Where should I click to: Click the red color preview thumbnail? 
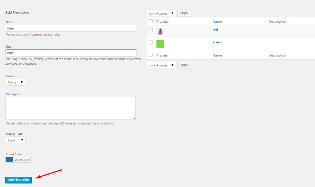[160, 32]
